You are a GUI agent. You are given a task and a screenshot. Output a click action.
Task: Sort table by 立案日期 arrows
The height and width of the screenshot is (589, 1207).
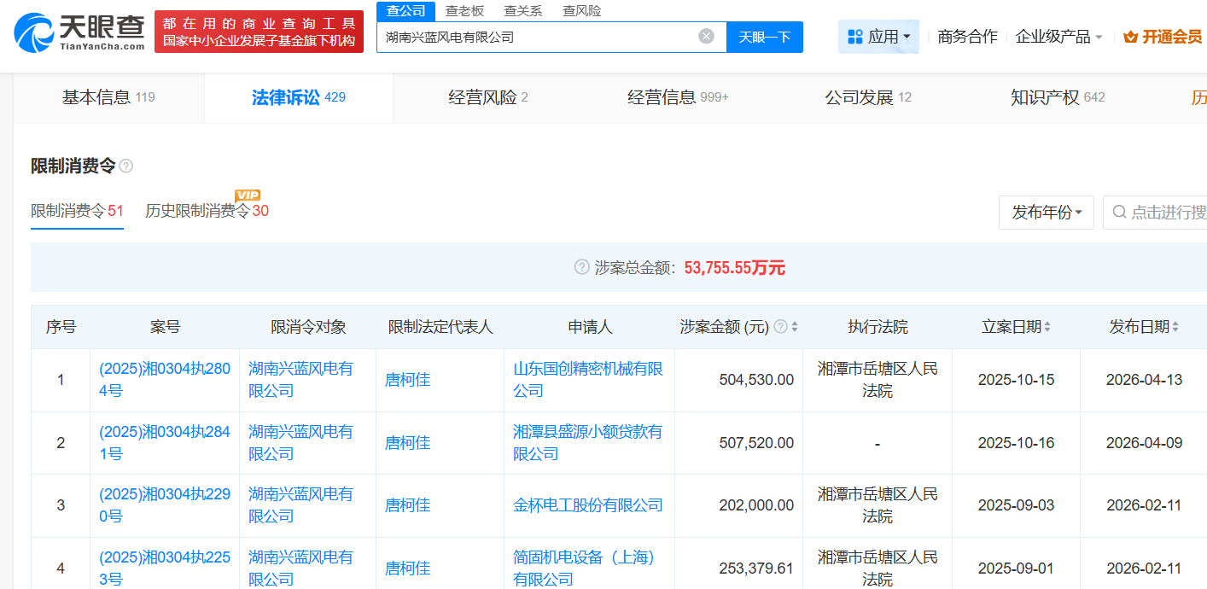1047,327
